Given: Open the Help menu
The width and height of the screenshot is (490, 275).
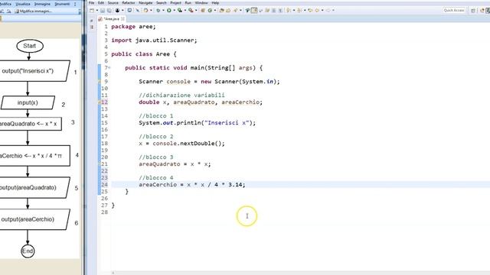Looking at the screenshot, I should (215, 3).
